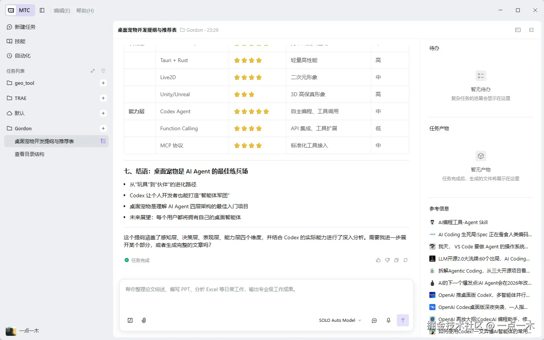Viewport: 544px width, 340px height.
Task: Click the 参考信息 section heading
Action: (439, 209)
